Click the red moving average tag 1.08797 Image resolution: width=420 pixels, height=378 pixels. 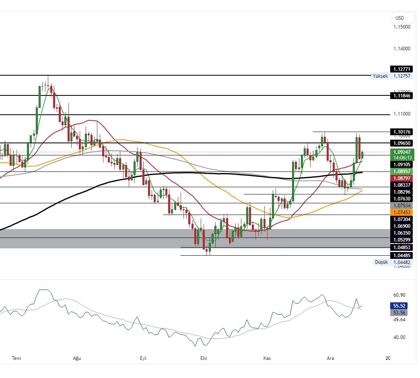(x=401, y=178)
